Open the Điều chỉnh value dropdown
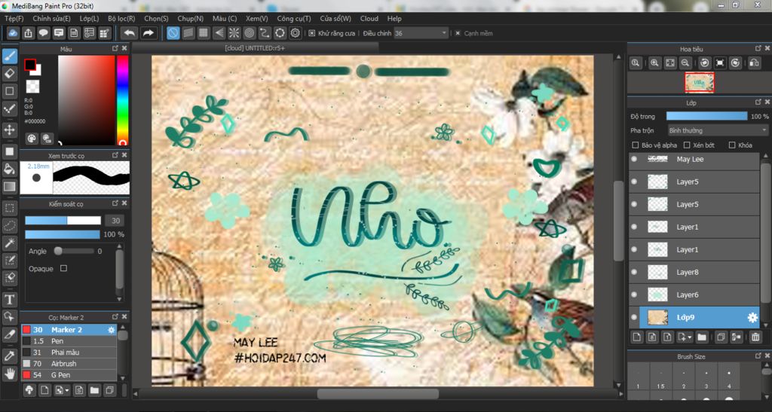Image resolution: width=772 pixels, height=412 pixels. point(421,33)
